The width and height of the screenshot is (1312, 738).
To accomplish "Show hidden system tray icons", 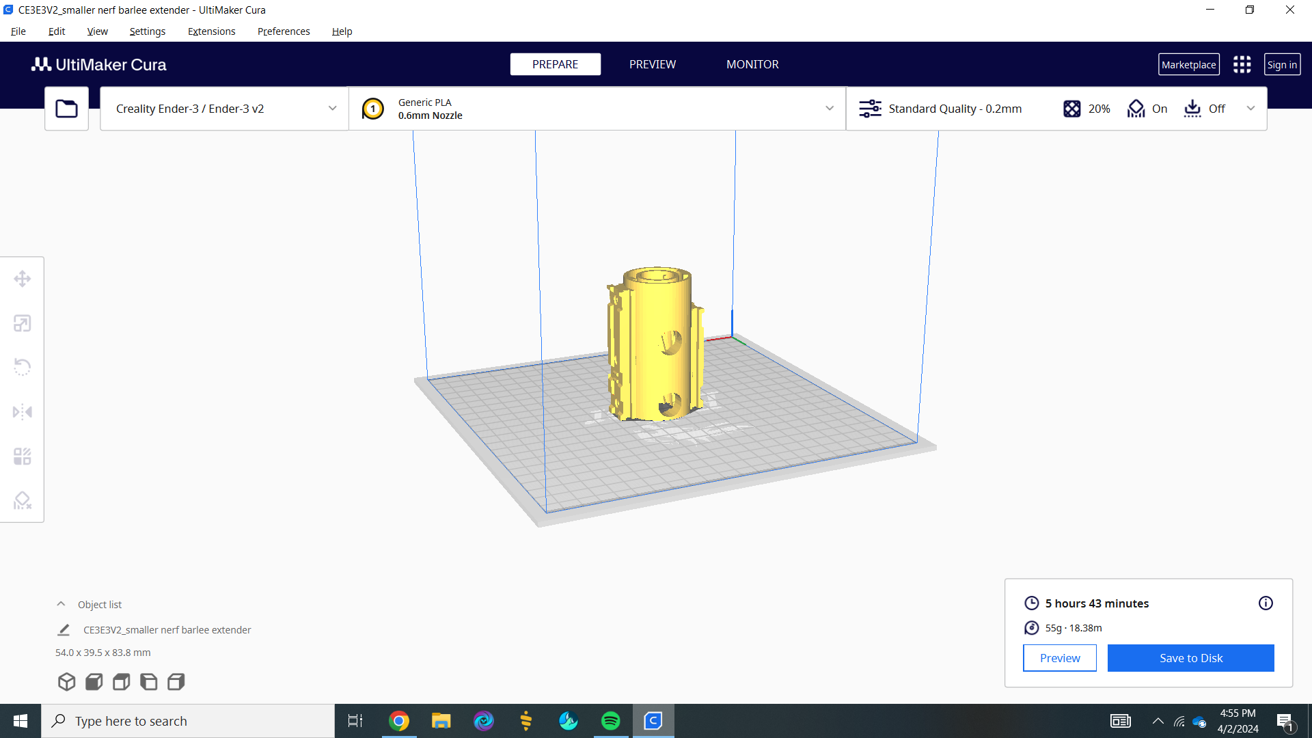I will click(1158, 721).
